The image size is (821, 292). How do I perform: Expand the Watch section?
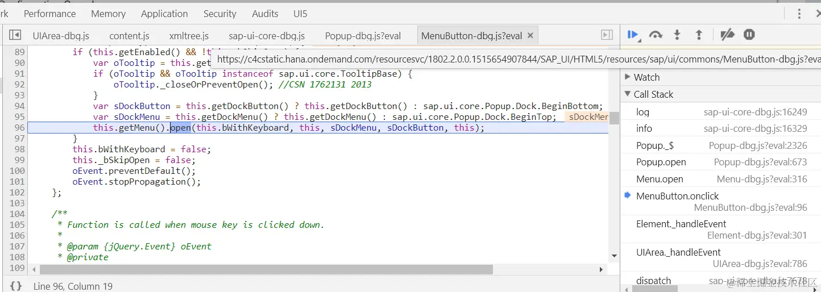point(646,77)
